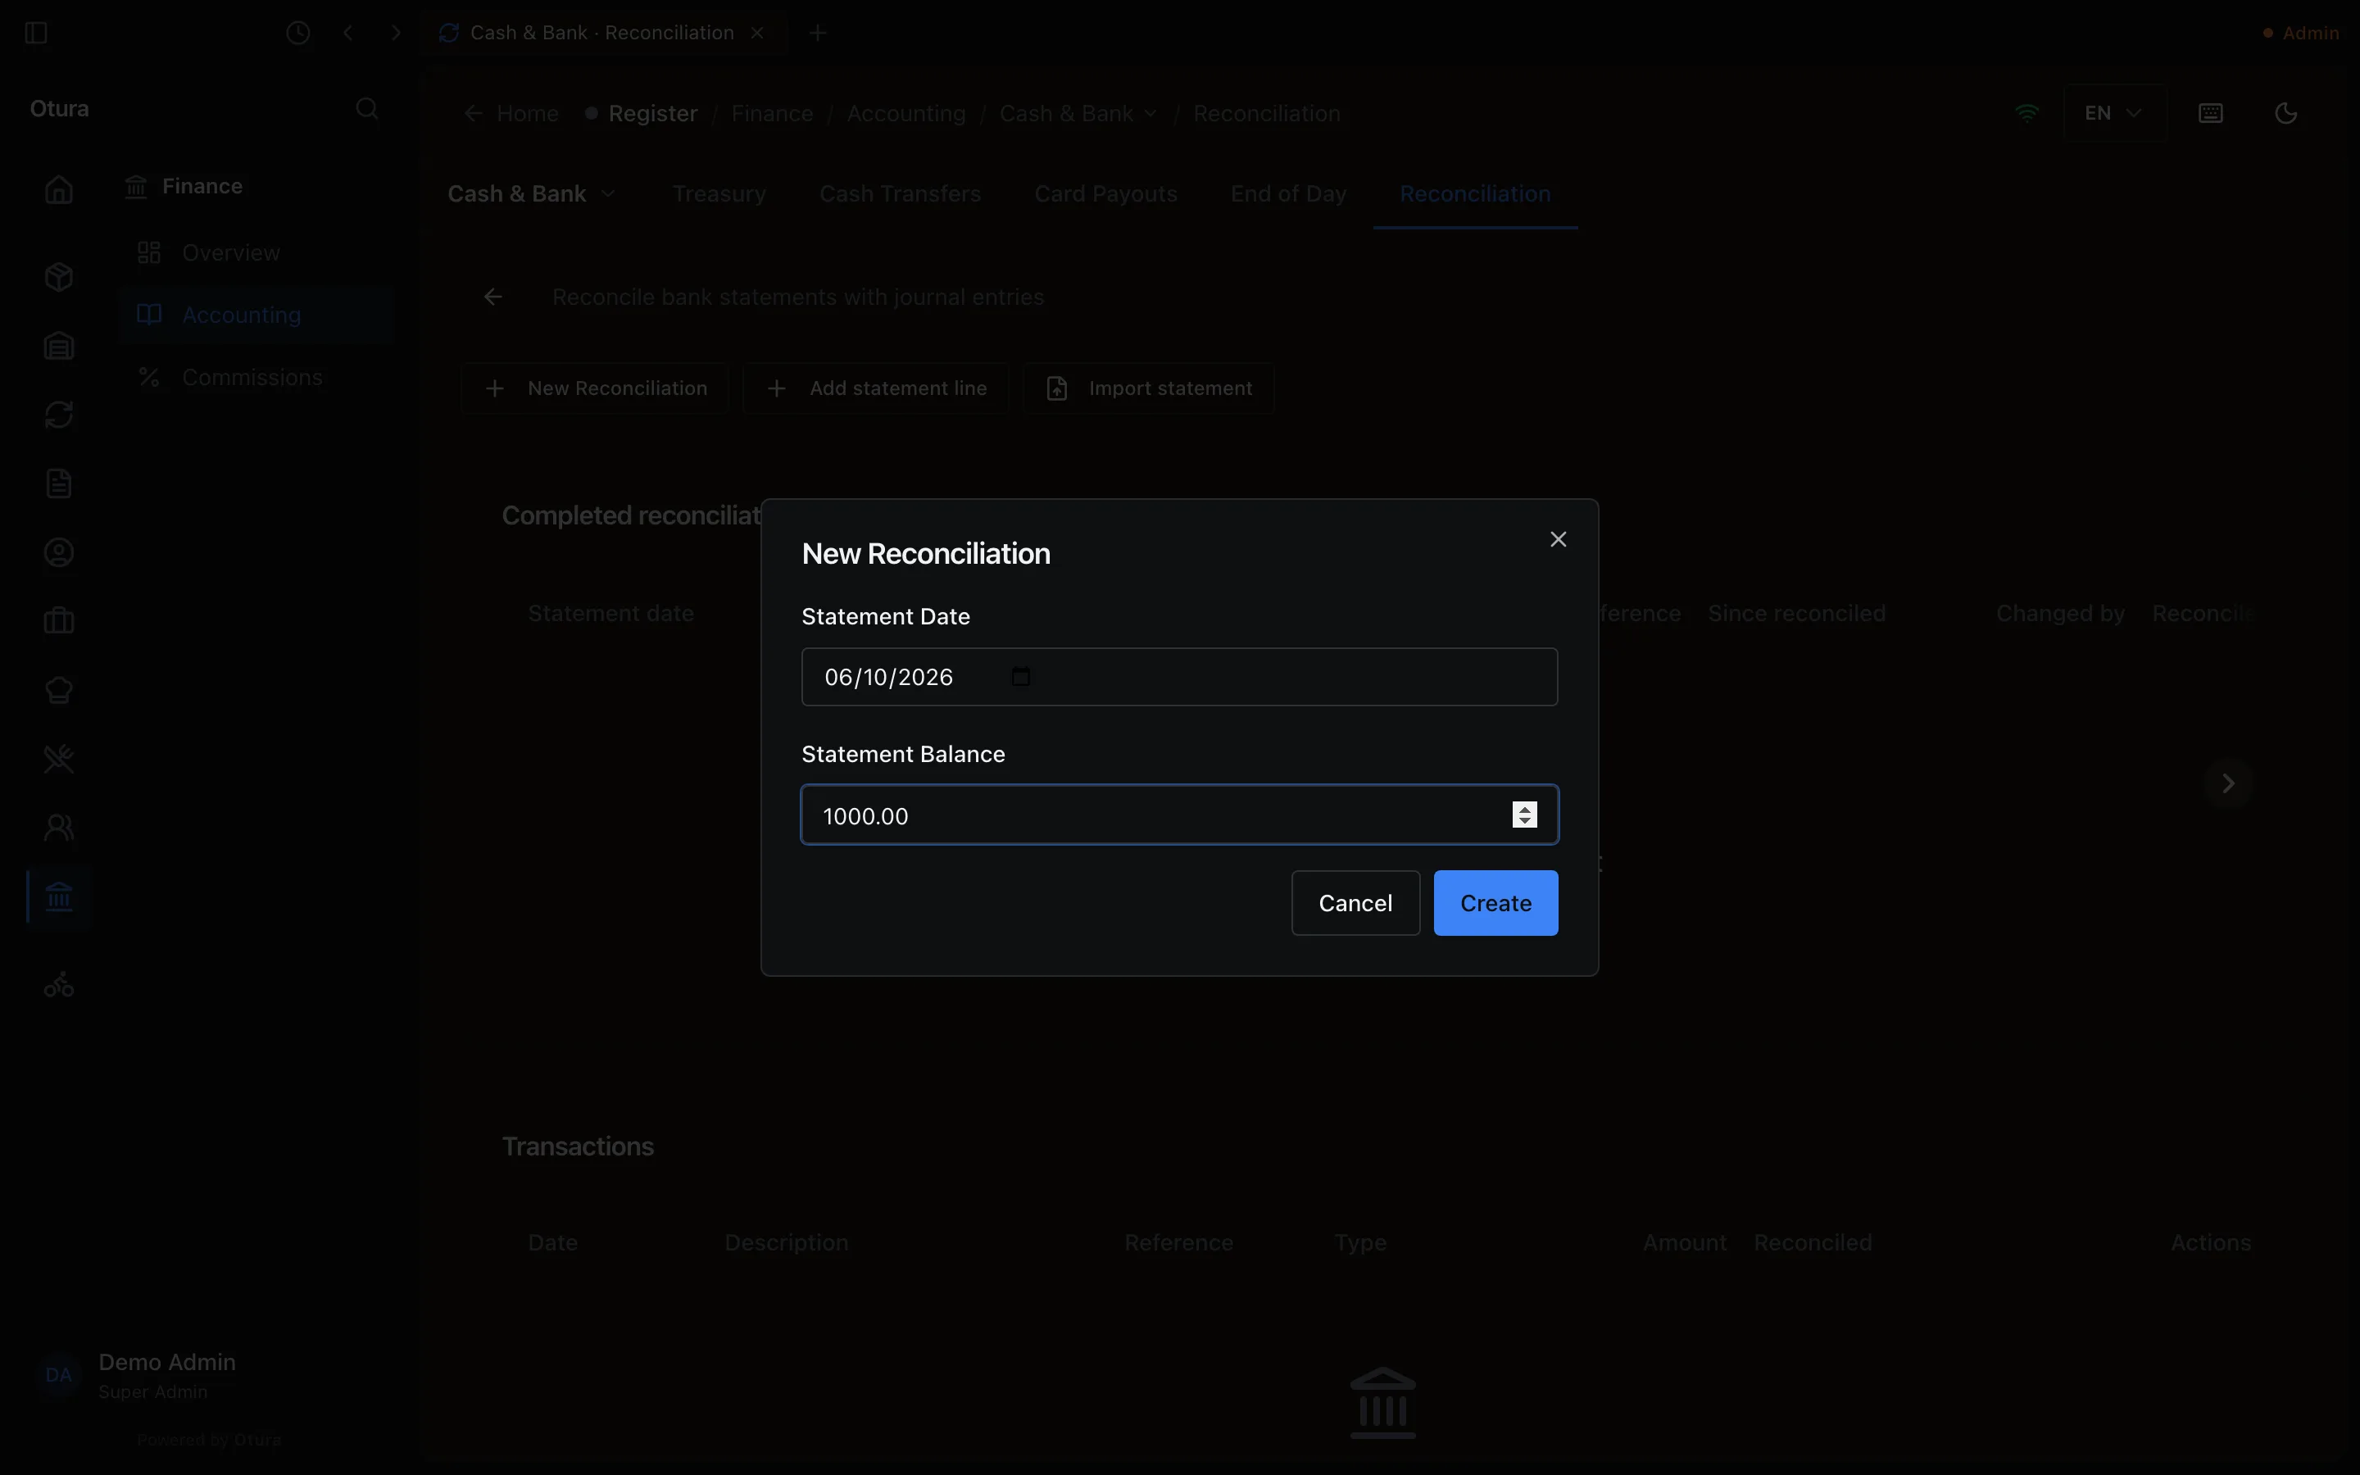The height and width of the screenshot is (1475, 2360).
Task: Open search in Otura sidebar
Action: pyautogui.click(x=366, y=108)
